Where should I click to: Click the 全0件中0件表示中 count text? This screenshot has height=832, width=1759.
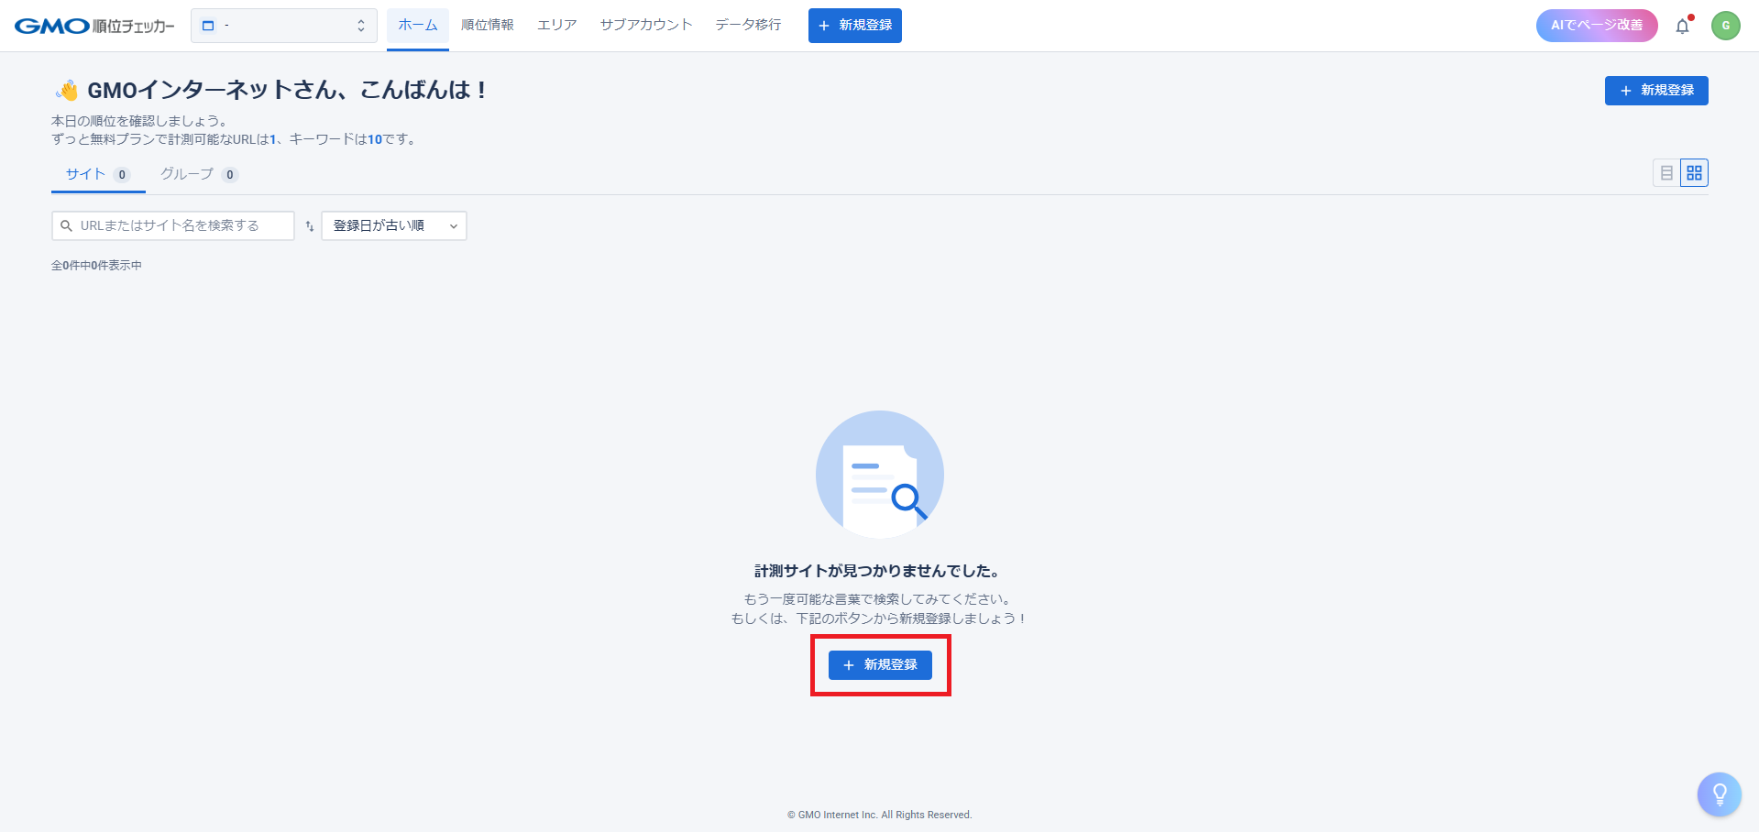pyautogui.click(x=96, y=266)
